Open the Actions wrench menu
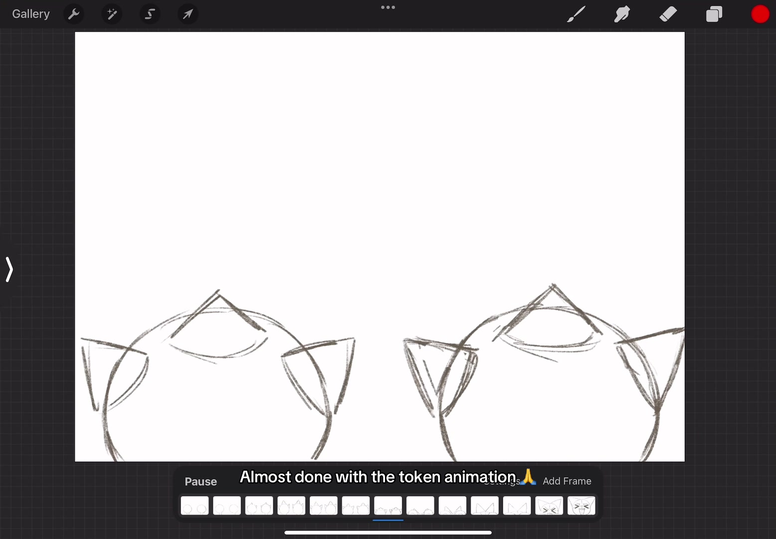 click(74, 14)
